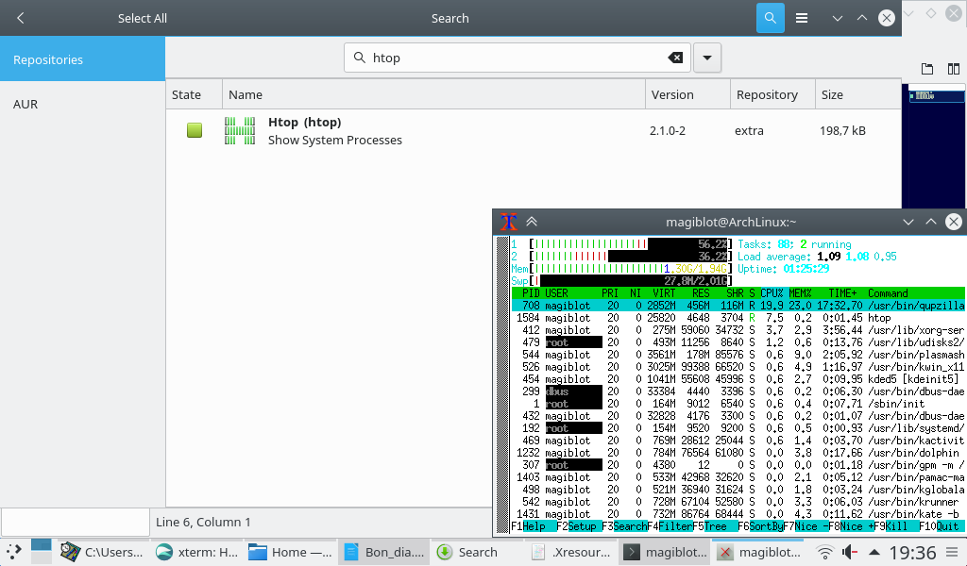
Task: Toggle keep-above double chevron in xterm title bar
Action: (x=532, y=222)
